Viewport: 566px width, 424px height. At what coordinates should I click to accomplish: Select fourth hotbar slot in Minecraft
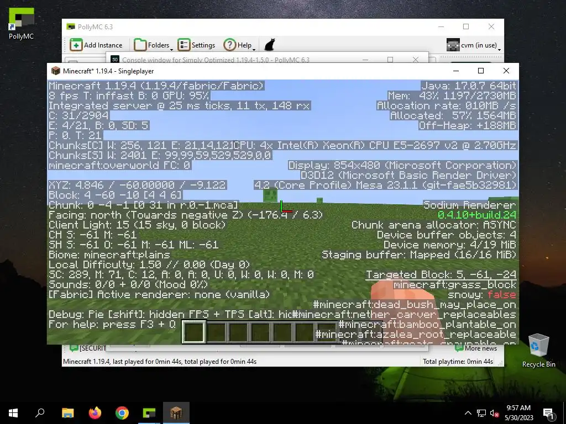[261, 332]
